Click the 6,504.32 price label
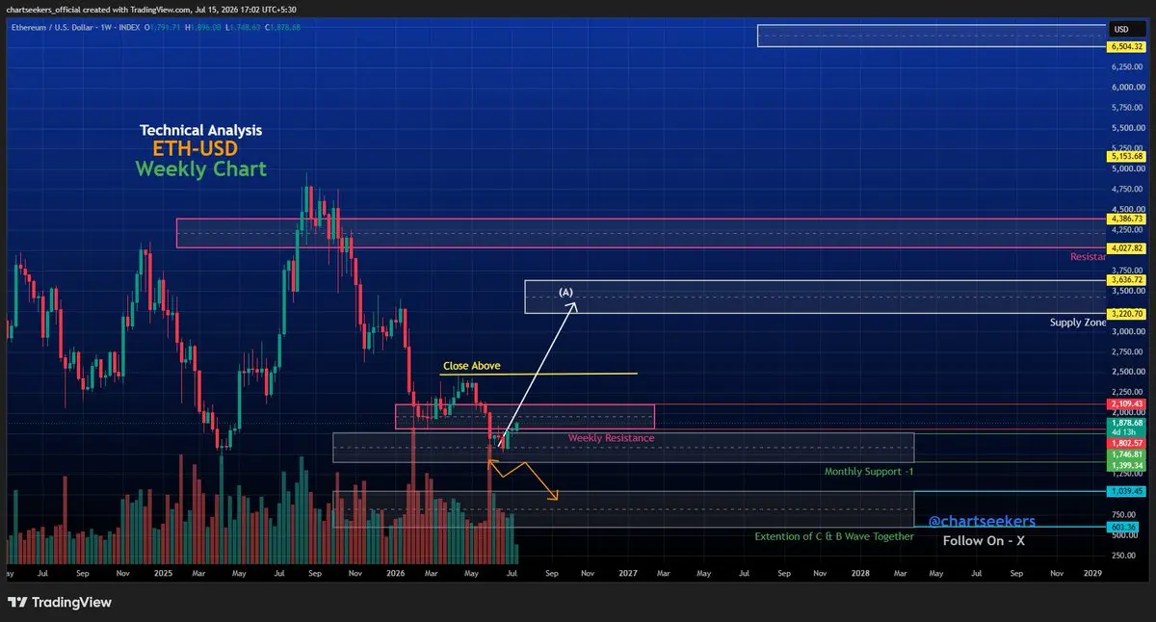 click(x=1125, y=46)
